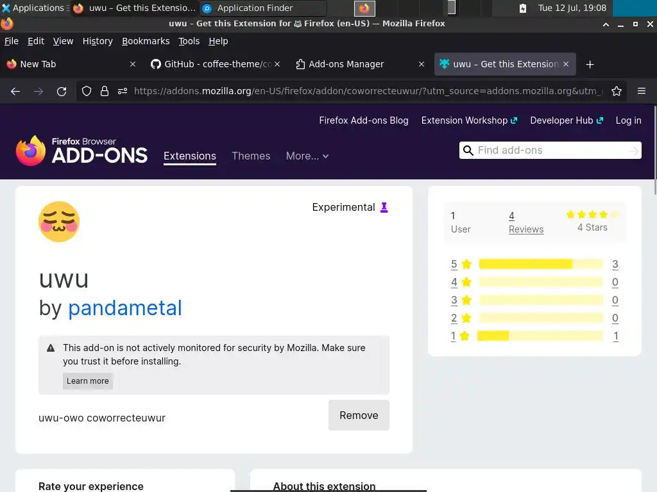Image resolution: width=657 pixels, height=492 pixels.
Task: Open the File menu
Action: click(x=12, y=41)
